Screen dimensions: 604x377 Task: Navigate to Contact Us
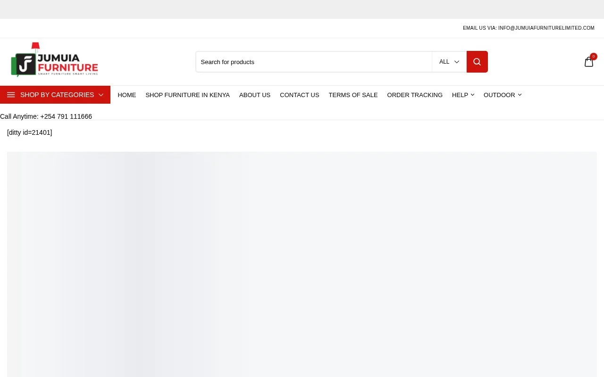tap(300, 95)
